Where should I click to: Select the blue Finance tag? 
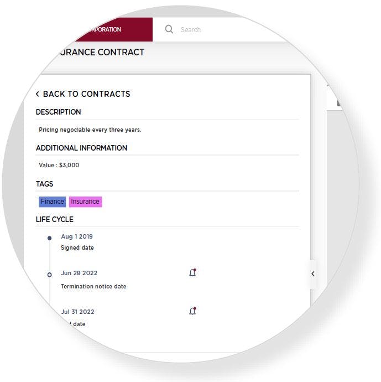(x=52, y=202)
